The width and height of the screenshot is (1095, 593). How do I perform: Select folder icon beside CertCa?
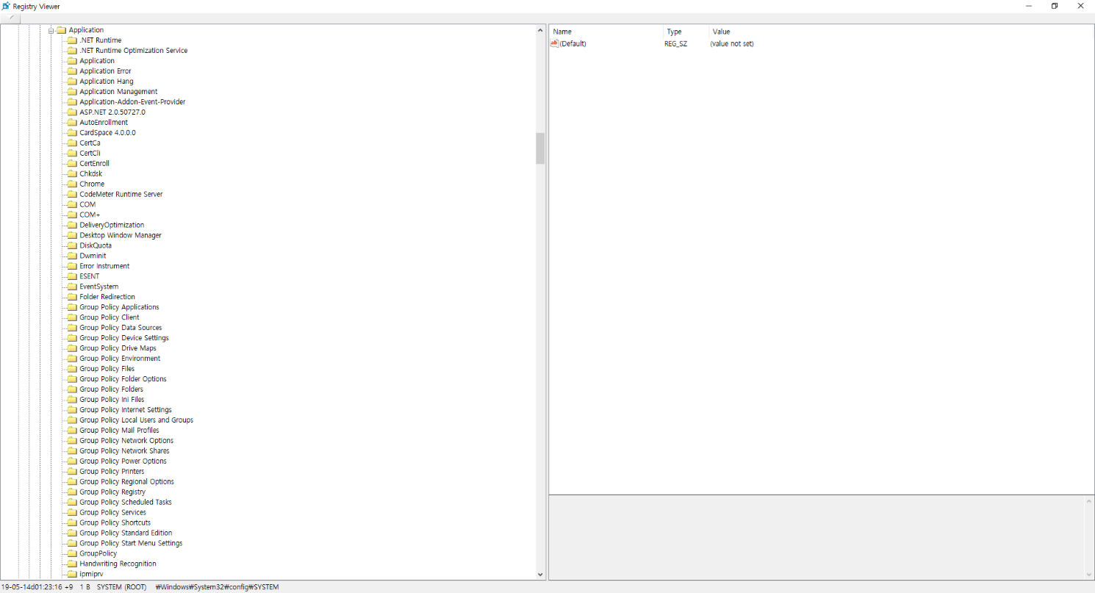[x=72, y=143]
